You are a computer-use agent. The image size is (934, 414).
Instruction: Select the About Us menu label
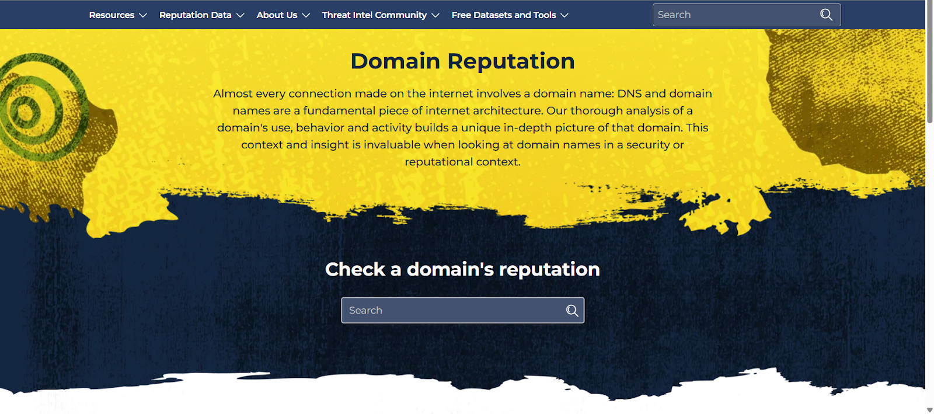pyautogui.click(x=277, y=15)
